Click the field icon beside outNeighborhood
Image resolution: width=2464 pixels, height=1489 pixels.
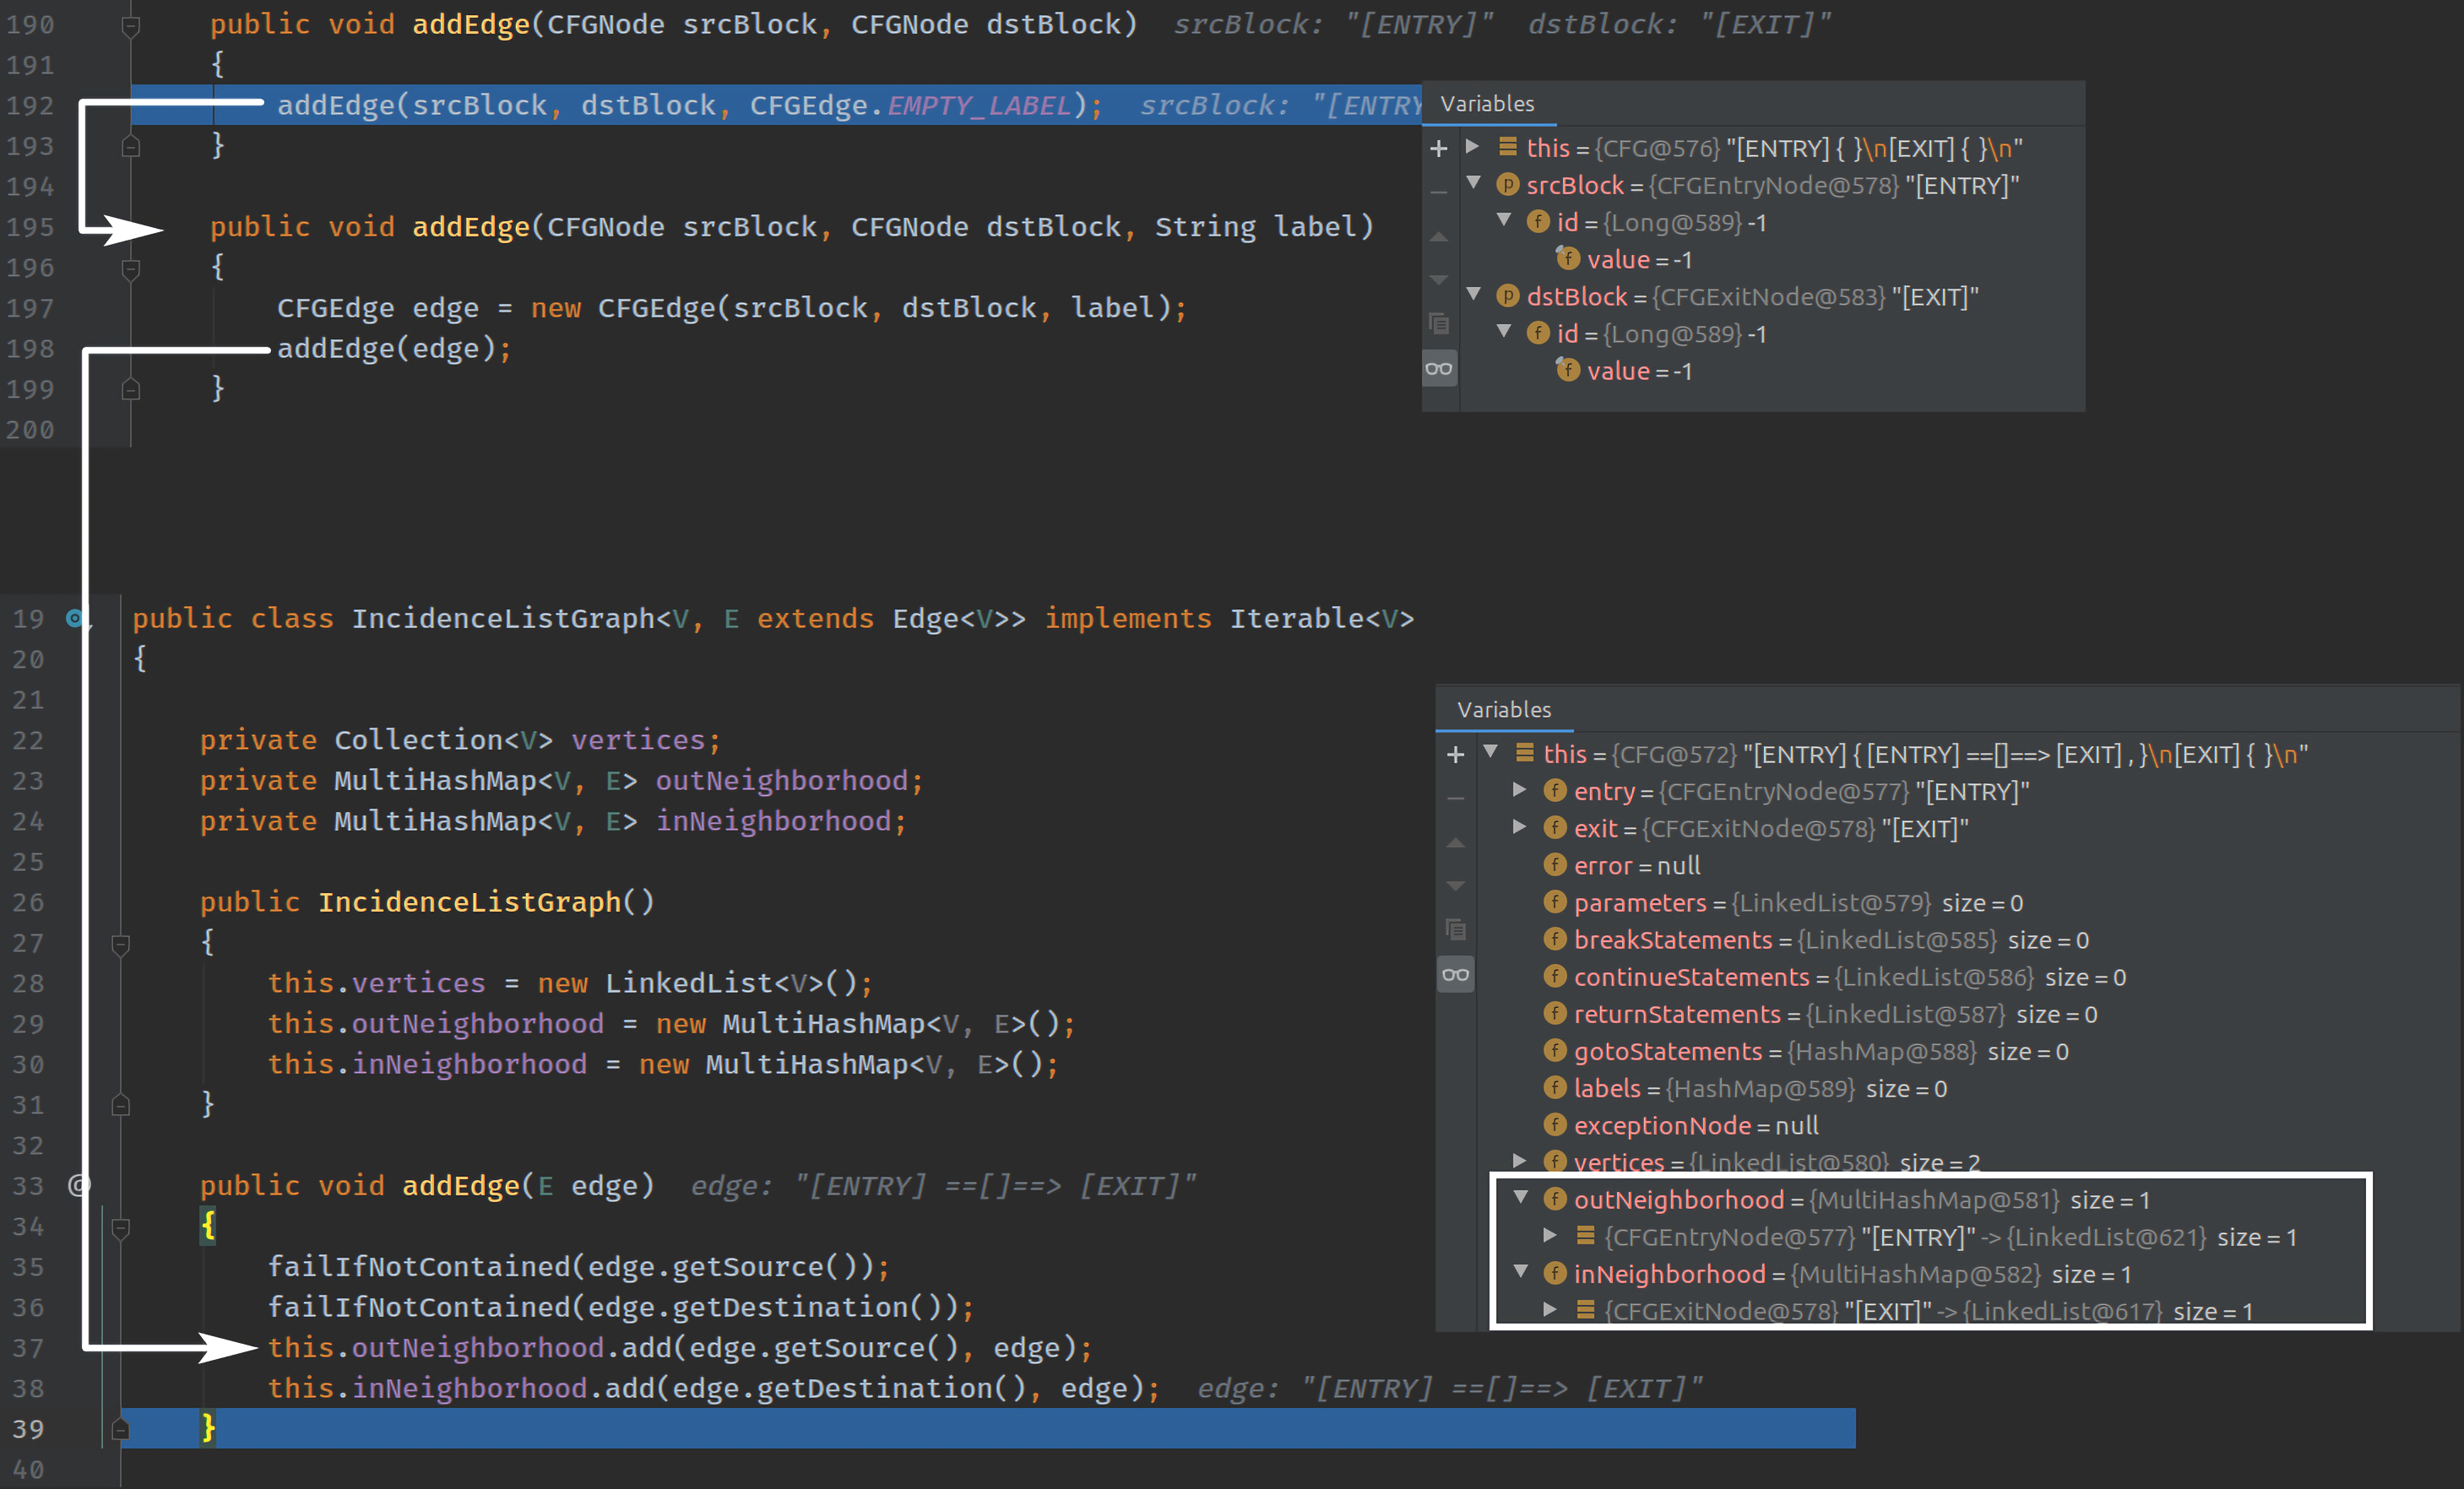(1555, 1198)
